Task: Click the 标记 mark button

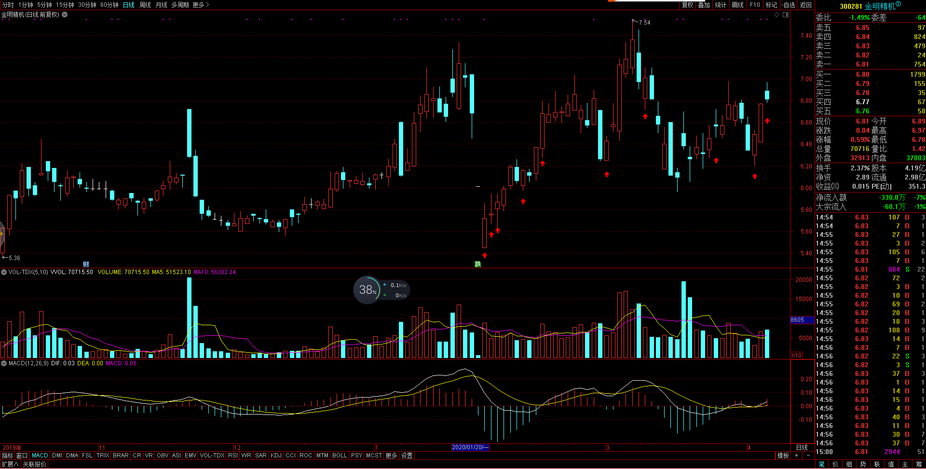Action: tap(771, 5)
